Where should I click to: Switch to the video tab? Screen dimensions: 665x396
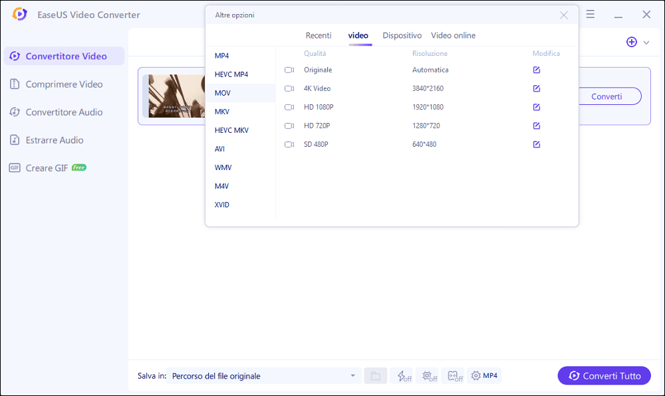tap(358, 36)
